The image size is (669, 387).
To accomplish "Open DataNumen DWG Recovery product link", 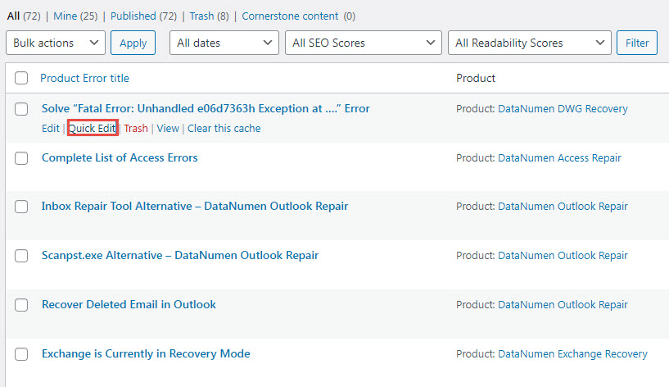I will (563, 108).
